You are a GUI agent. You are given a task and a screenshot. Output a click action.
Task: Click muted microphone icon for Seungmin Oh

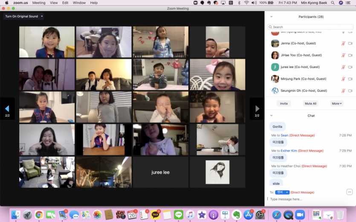click(343, 91)
